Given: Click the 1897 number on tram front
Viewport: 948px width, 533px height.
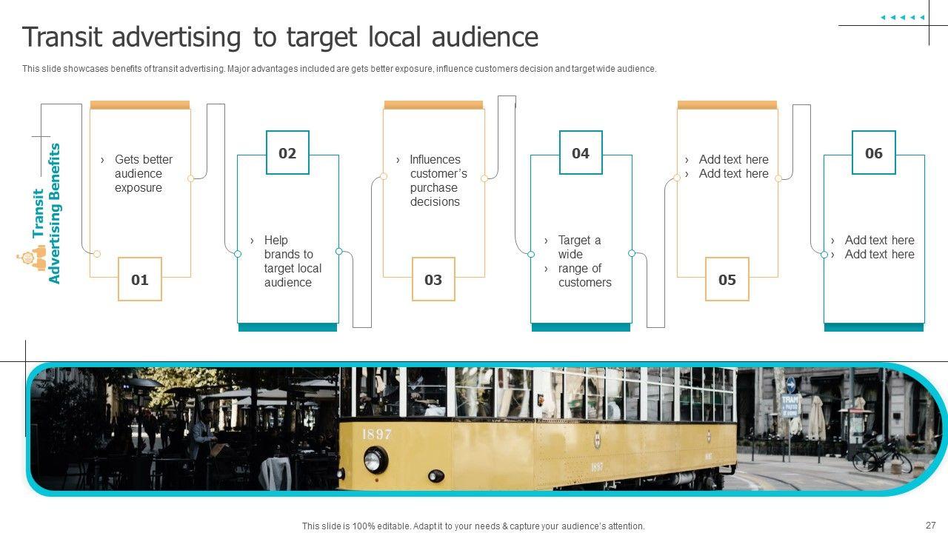Looking at the screenshot, I should click(376, 435).
